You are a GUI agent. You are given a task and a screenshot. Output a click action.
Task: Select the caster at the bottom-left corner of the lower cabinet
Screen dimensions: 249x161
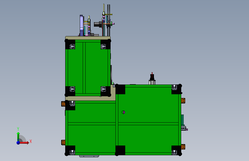72,152
